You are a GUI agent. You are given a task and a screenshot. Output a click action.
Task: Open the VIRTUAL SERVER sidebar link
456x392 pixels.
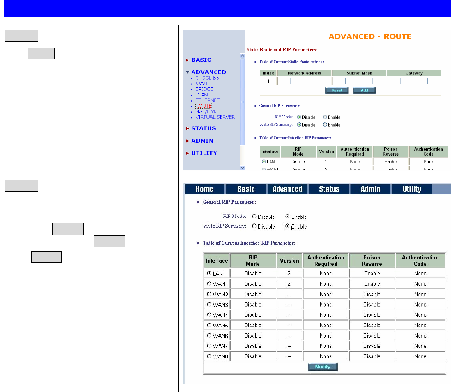[215, 117]
